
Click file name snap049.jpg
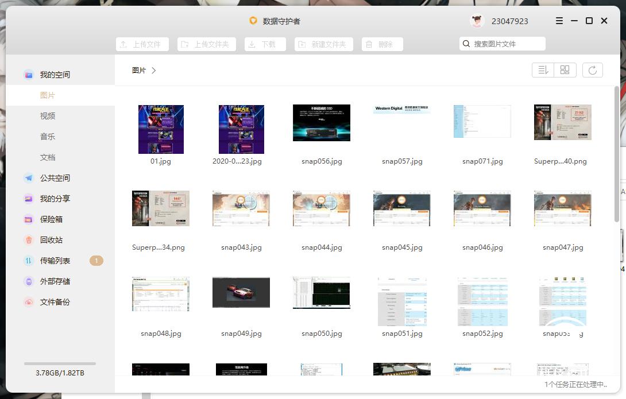241,334
